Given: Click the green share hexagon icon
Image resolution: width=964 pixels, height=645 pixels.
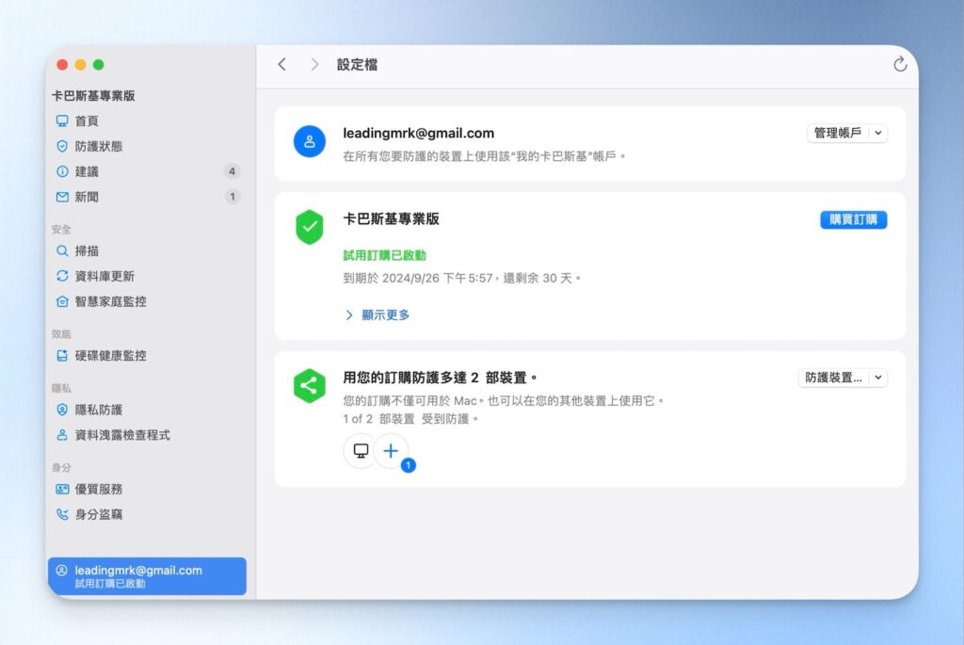Looking at the screenshot, I should (x=309, y=385).
